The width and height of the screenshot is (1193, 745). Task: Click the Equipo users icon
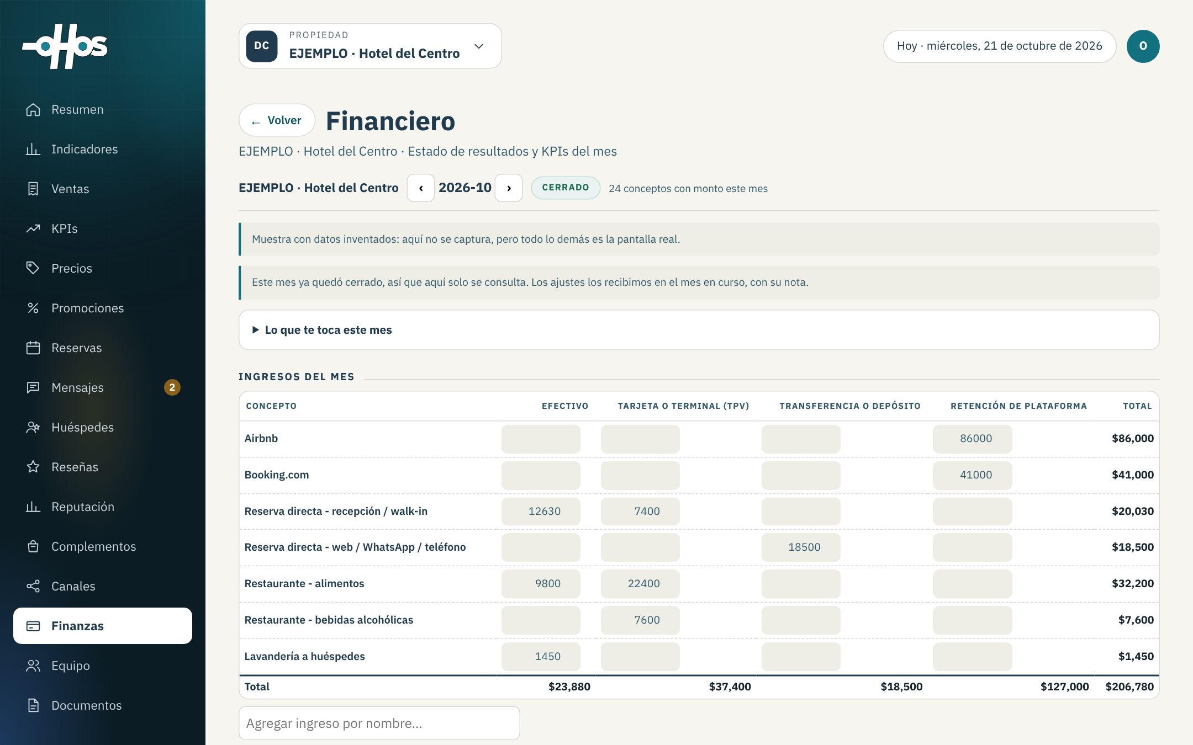(x=33, y=666)
